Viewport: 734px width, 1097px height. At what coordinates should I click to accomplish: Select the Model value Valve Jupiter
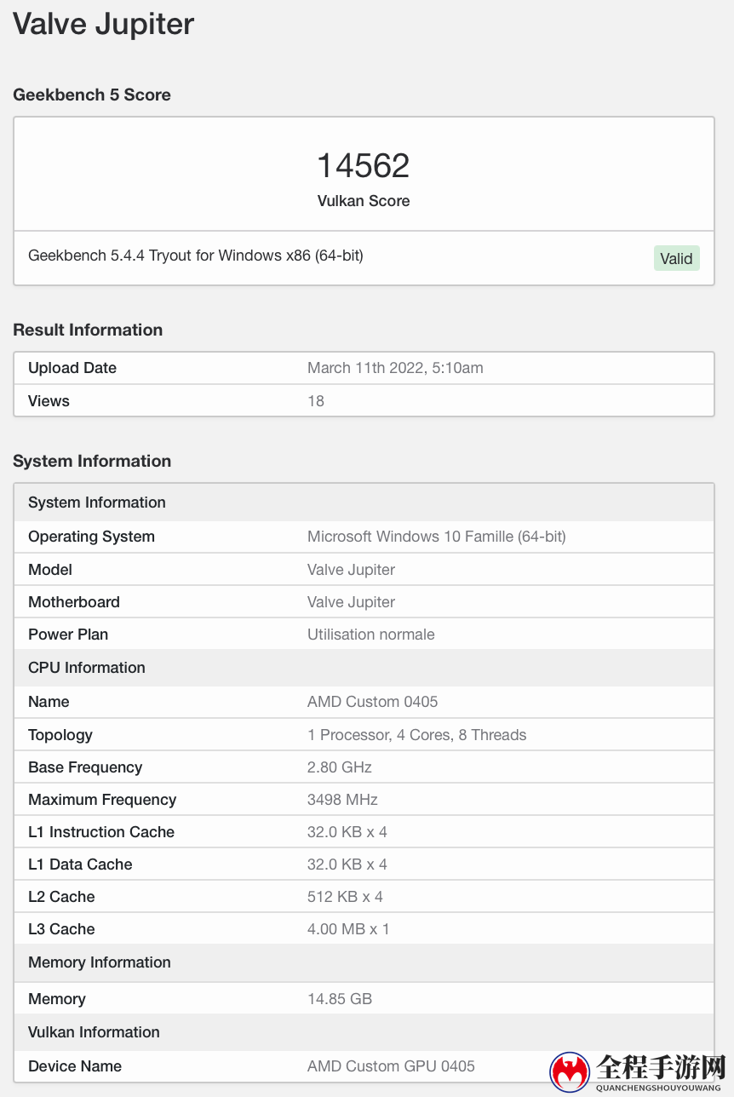pyautogui.click(x=351, y=570)
